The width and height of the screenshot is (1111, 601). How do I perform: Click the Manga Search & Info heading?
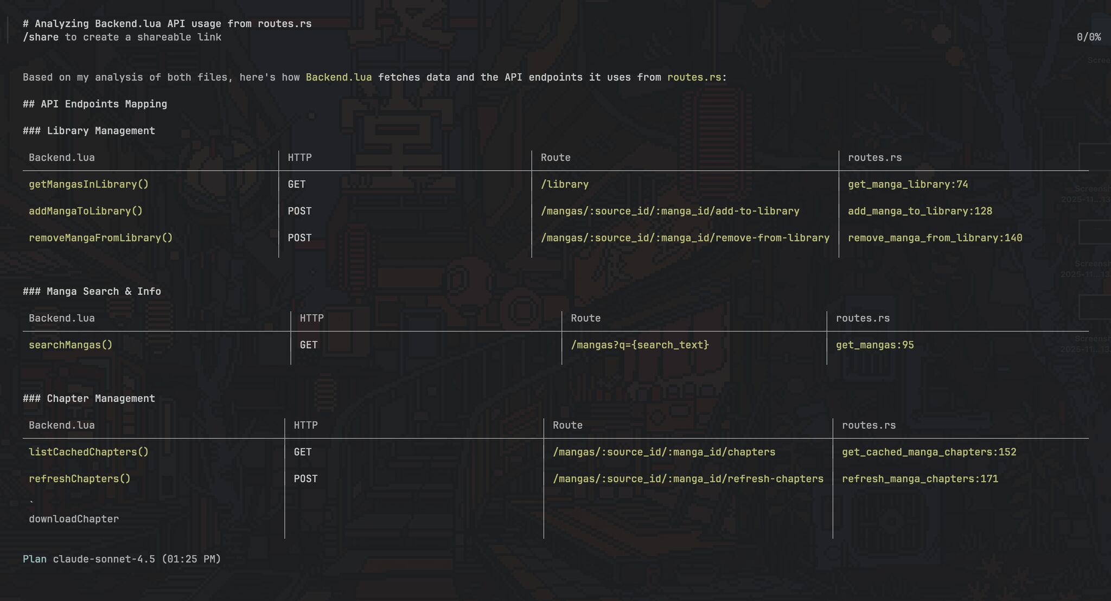[92, 291]
